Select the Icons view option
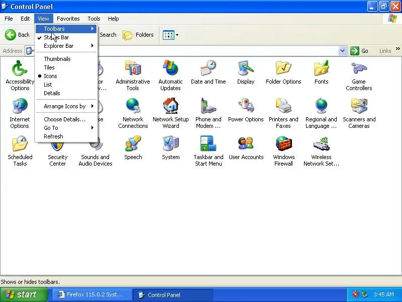This screenshot has height=302, width=402. tap(66, 76)
